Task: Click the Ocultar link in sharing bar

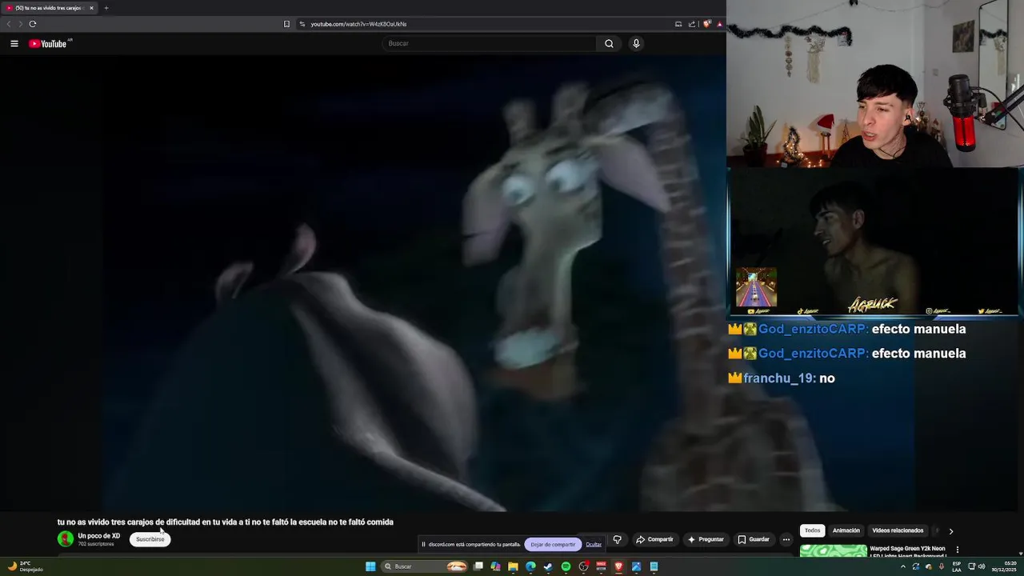Action: [594, 545]
